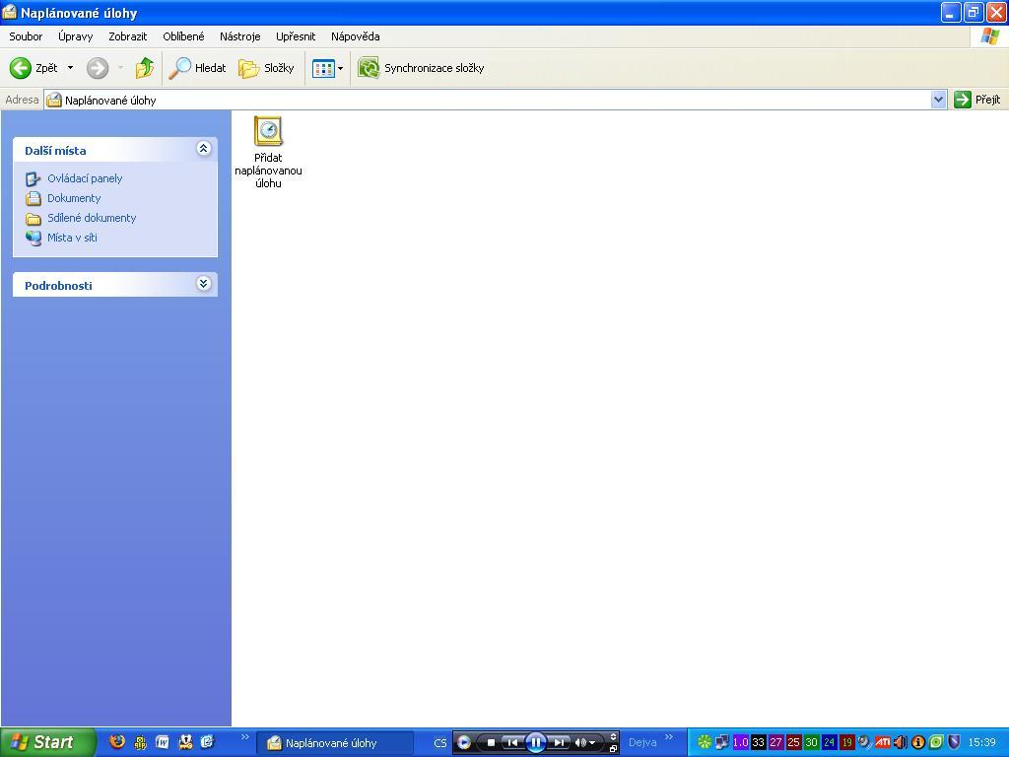The height and width of the screenshot is (757, 1009).
Task: Click the speaker volume tray icon
Action: 901,742
